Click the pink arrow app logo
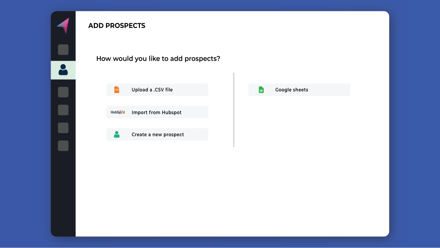 pos(64,25)
